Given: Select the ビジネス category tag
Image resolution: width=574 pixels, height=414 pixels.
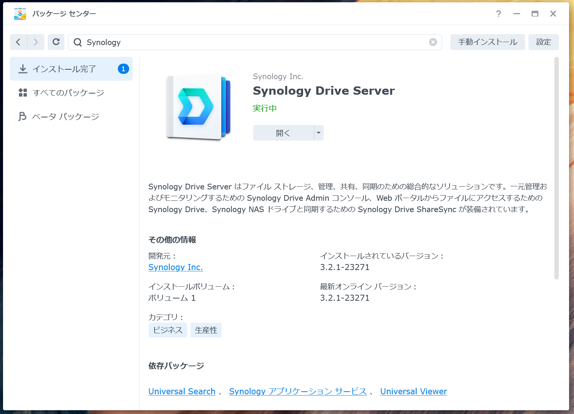Looking at the screenshot, I should click(x=167, y=330).
